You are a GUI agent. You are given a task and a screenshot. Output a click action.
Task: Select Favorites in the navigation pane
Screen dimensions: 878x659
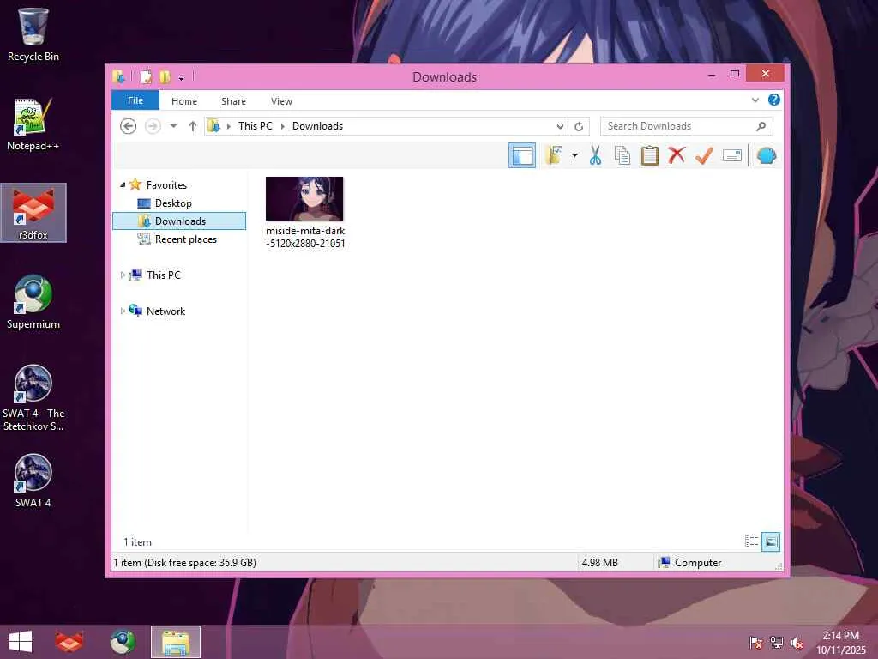pyautogui.click(x=166, y=185)
